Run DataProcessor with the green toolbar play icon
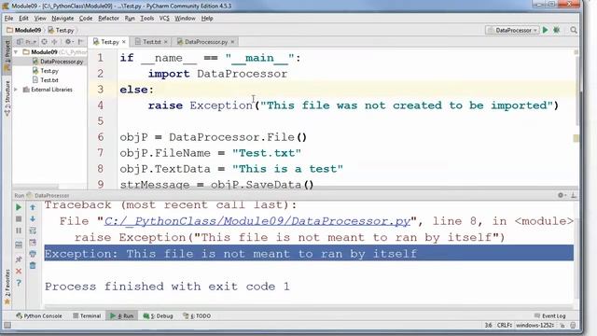 click(x=545, y=30)
